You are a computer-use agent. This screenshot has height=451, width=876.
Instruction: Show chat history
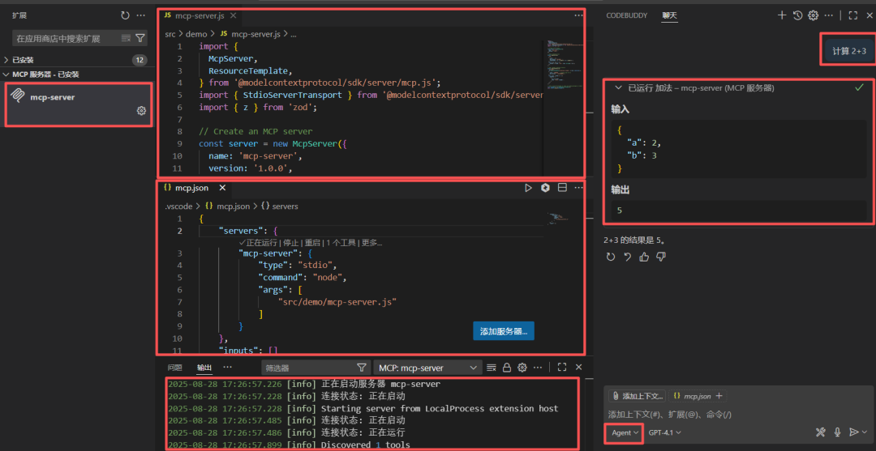pos(798,15)
